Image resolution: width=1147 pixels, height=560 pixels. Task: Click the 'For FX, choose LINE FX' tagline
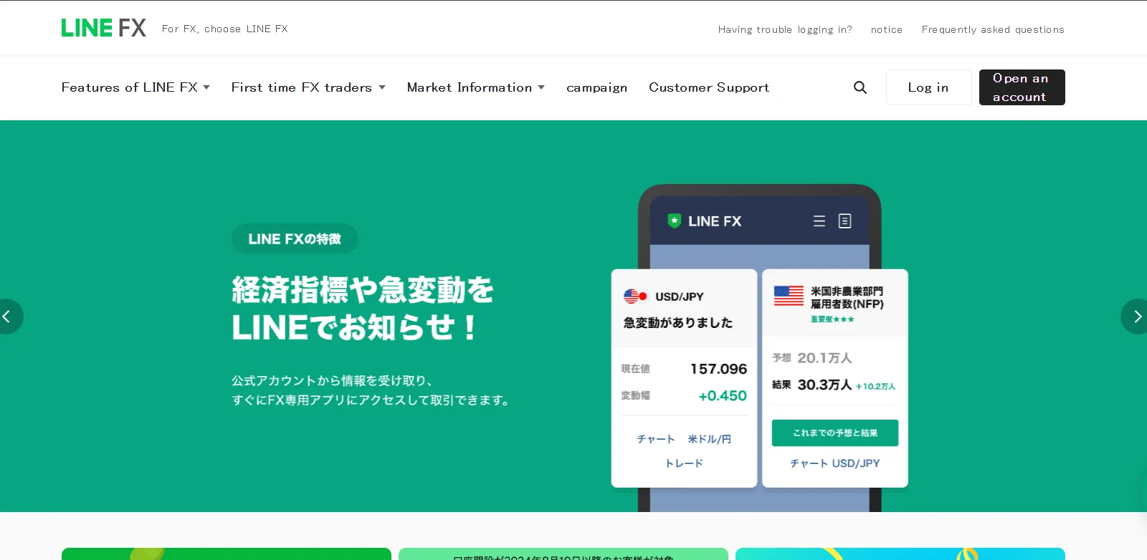point(225,29)
